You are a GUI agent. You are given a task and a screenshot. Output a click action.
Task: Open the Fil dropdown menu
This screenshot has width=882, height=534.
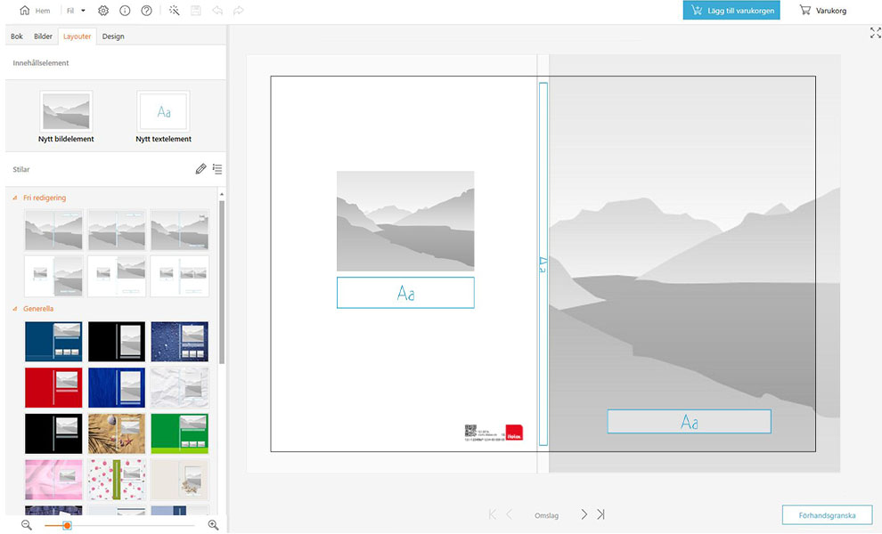coord(76,11)
